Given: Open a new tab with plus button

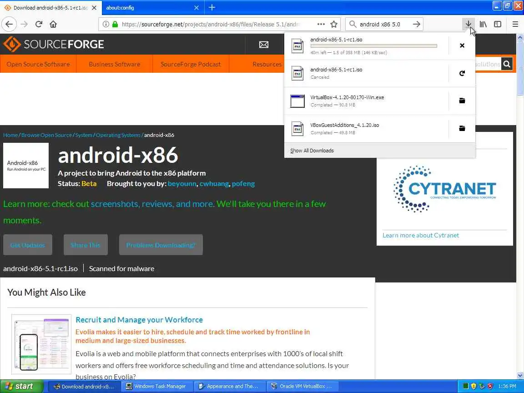Looking at the screenshot, I should coord(212,7).
